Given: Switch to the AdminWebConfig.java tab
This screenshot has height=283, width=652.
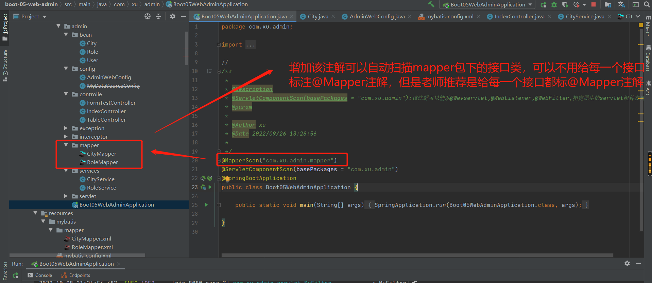Looking at the screenshot, I should coord(377,16).
